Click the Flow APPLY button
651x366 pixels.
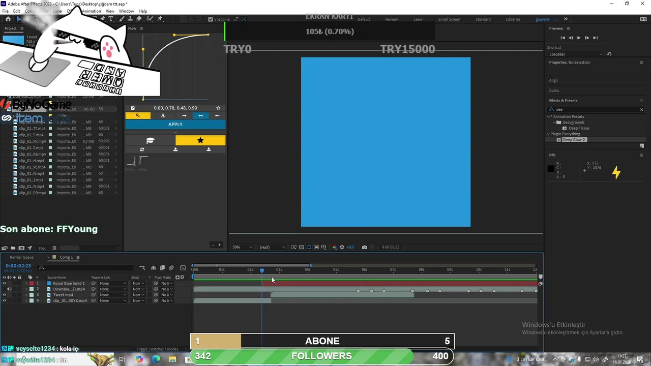(x=175, y=125)
